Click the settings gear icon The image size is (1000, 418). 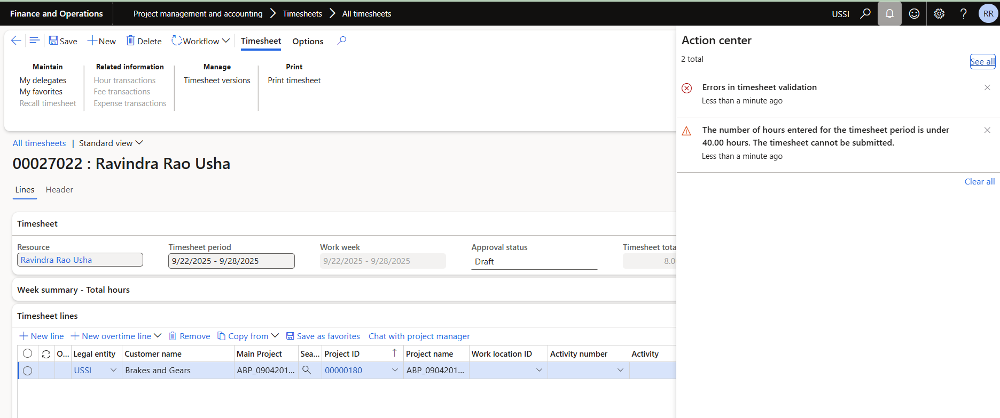(x=939, y=14)
